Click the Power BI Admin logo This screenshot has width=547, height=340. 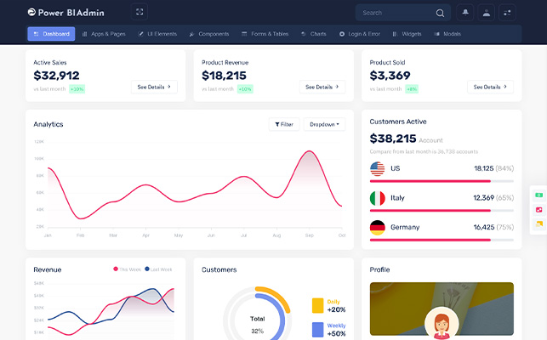pos(66,13)
